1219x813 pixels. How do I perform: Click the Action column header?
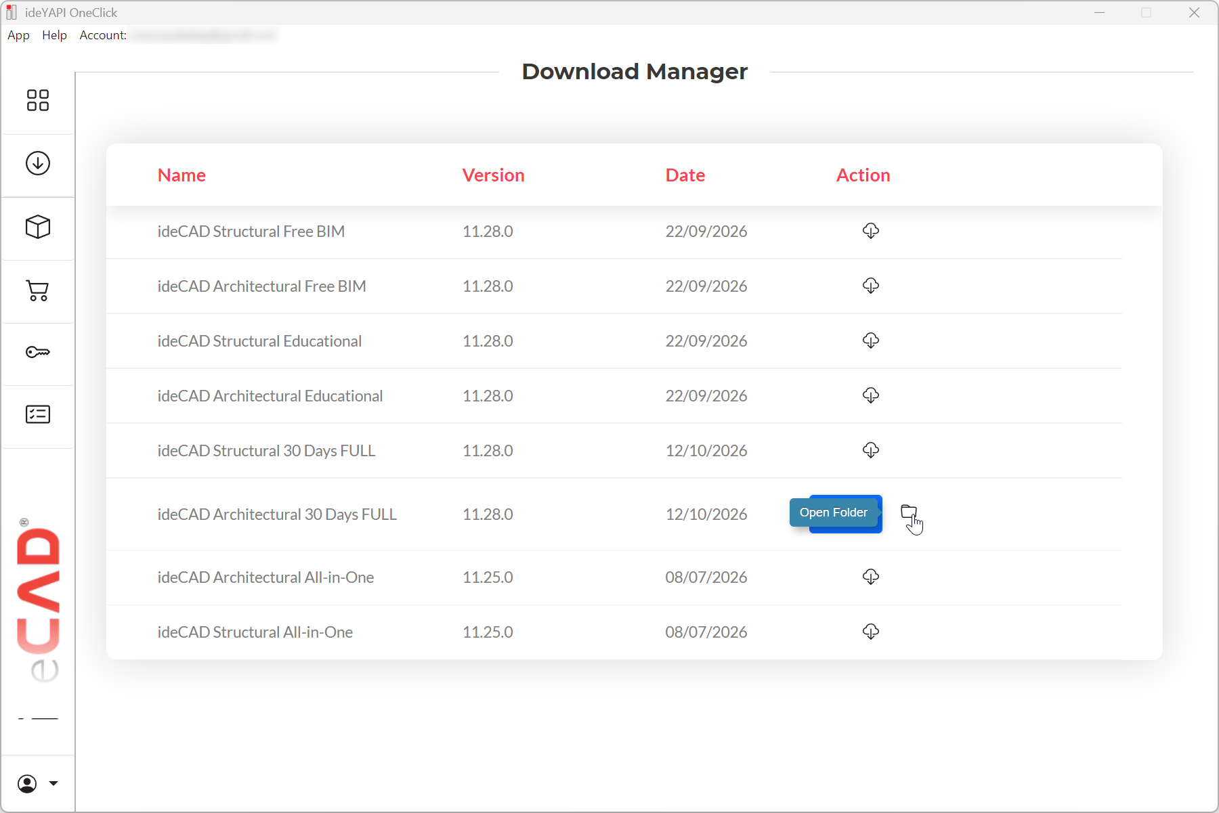(863, 175)
